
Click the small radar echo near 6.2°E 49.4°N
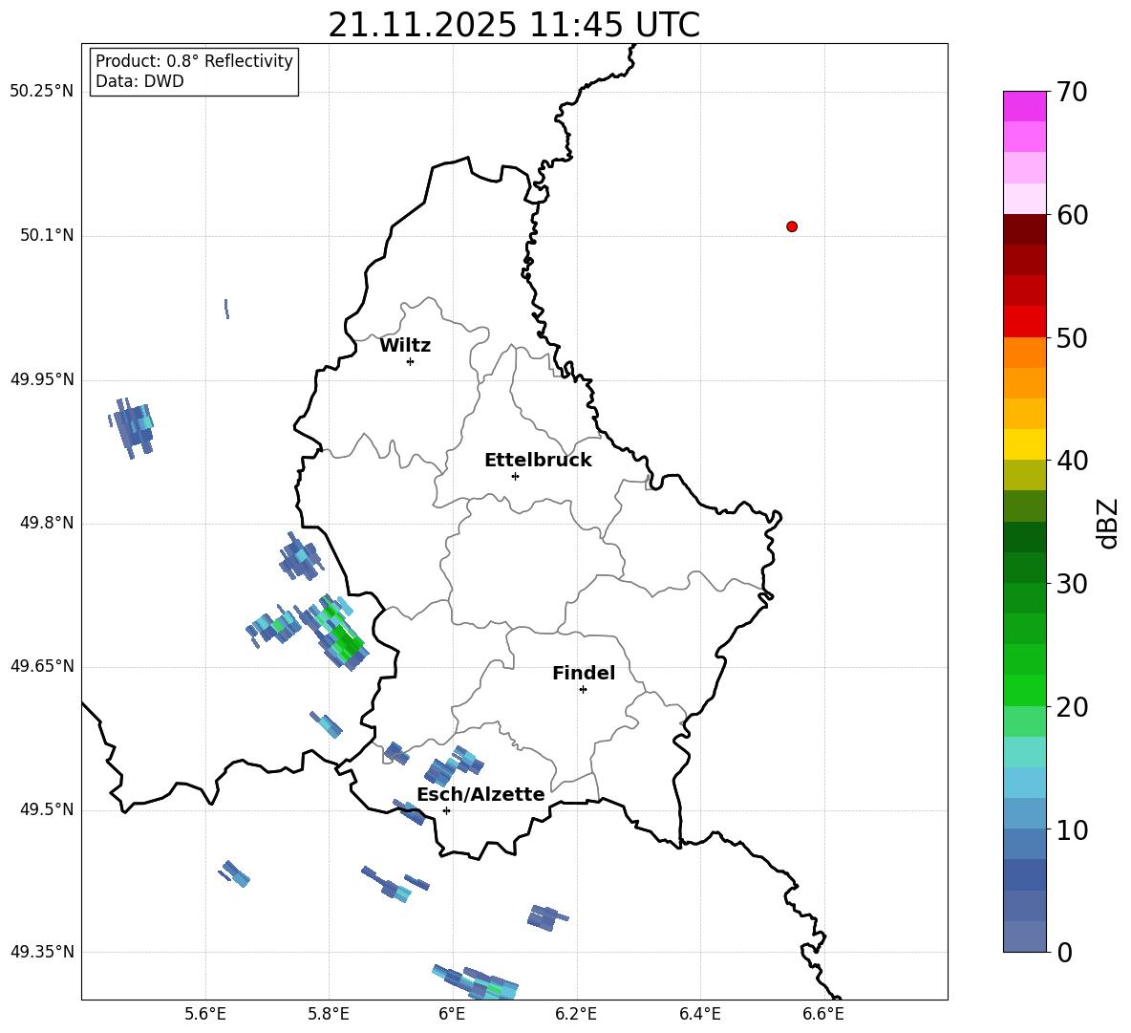[547, 917]
